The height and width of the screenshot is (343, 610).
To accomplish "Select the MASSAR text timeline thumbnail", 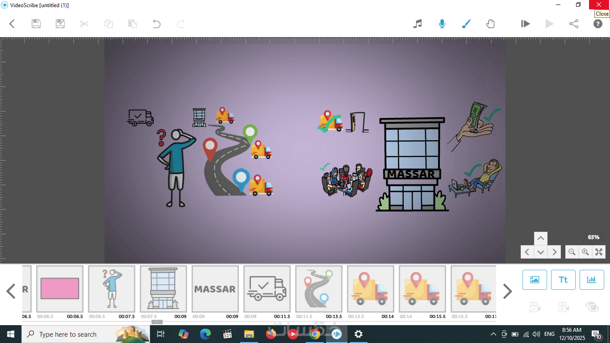I will click(215, 289).
